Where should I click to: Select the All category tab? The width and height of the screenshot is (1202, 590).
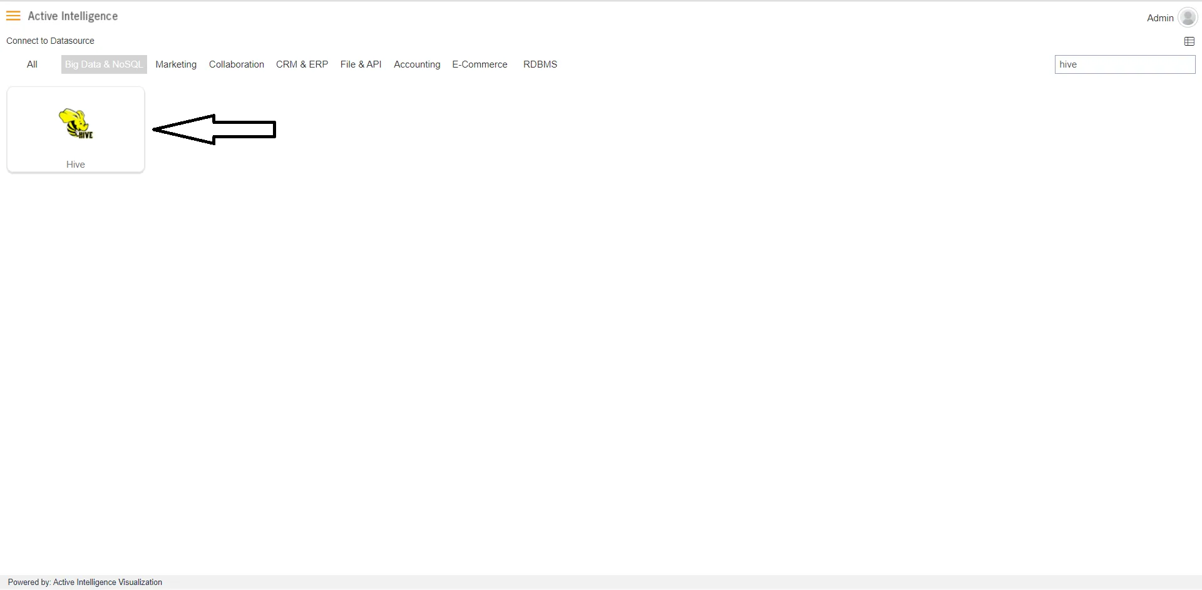point(32,64)
